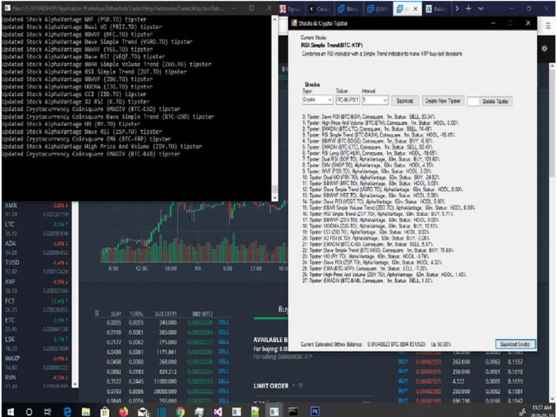The width and height of the screenshot is (557, 417).
Task: Open the list all tabs chevron
Action: click(x=481, y=8)
